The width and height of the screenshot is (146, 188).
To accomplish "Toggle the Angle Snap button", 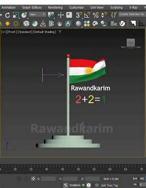I will pos(87,15).
